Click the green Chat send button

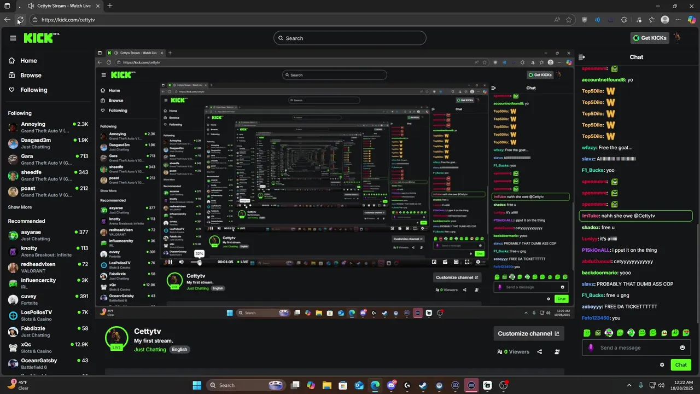point(681,365)
